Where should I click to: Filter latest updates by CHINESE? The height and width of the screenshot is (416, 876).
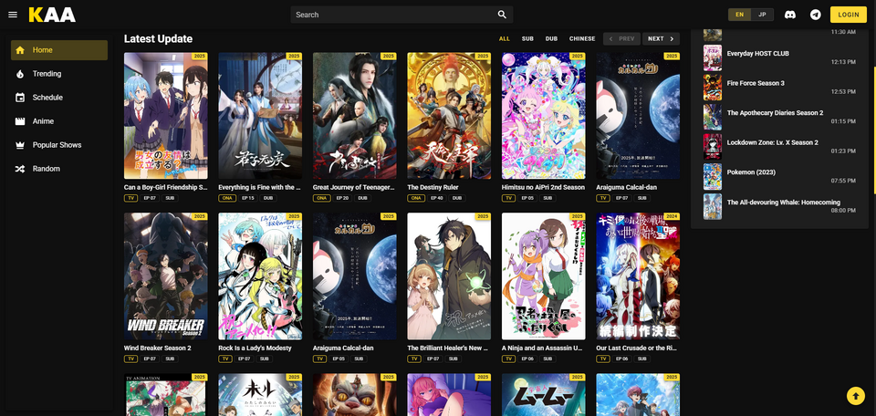[x=582, y=38]
